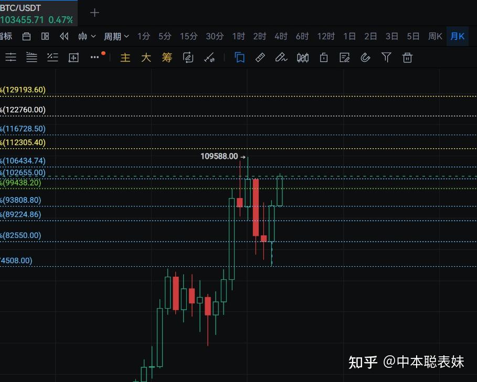
Task: Select the 12时 timeframe
Action: point(326,37)
